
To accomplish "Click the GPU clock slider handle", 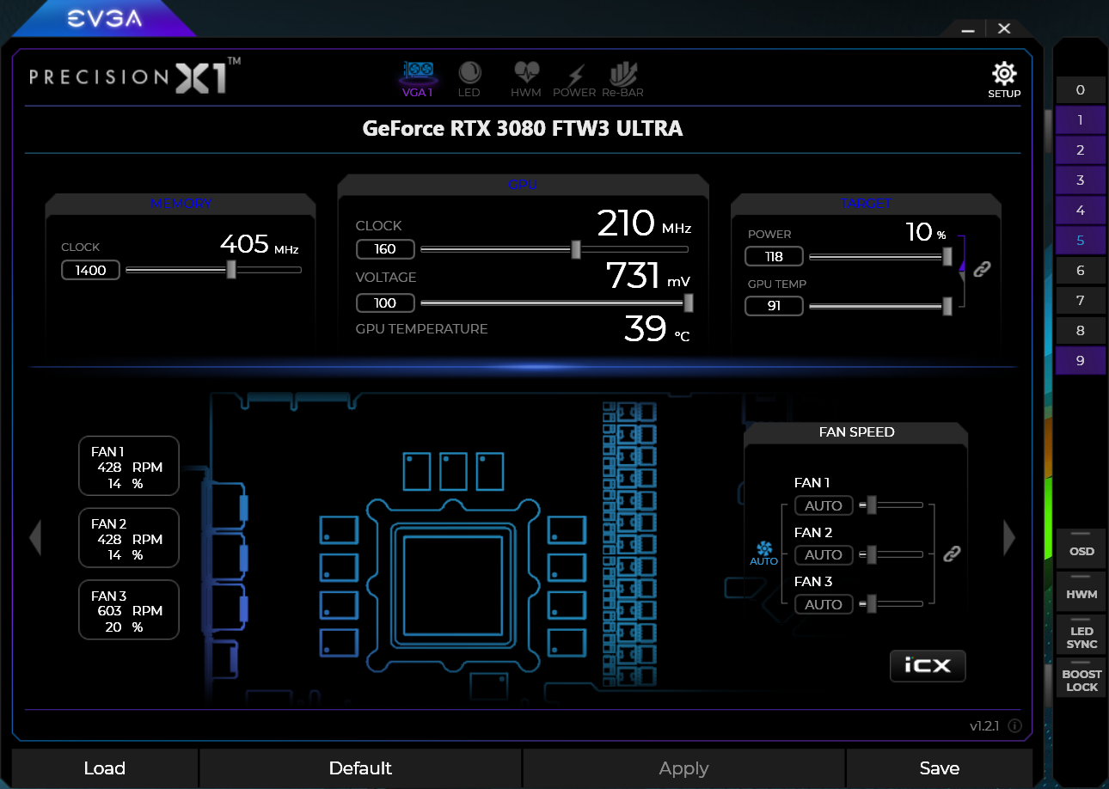I will tap(576, 249).
